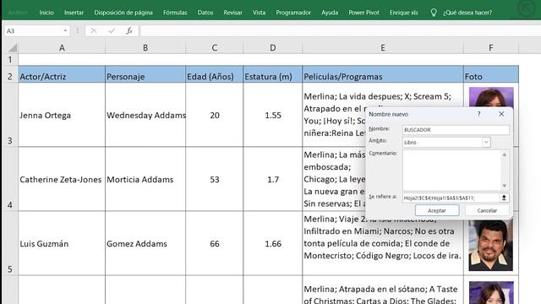Select column F header
Screen dimensions: 541x304
[x=490, y=47]
